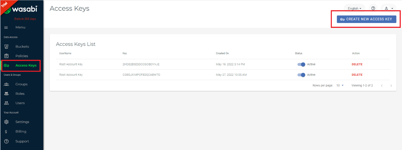Click the Policies clipboard icon
Viewport: 402px width, 150px height.
6,56
